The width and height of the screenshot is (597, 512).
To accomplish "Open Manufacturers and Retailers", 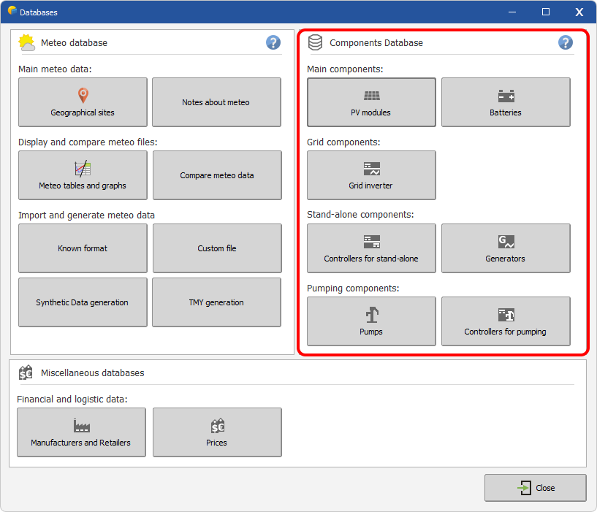I will [81, 432].
